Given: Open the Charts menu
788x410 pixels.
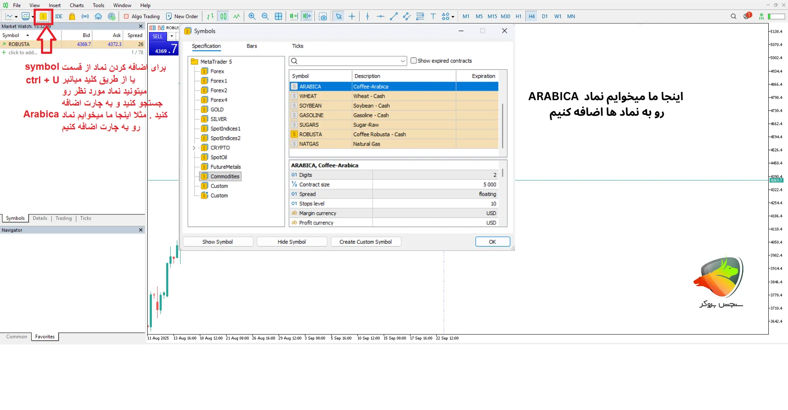Looking at the screenshot, I should click(77, 5).
